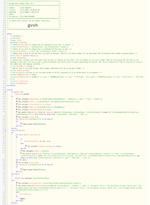Viewport: 150px width, 205px height.
Task: Click the set-variable icon on line 44
Action: (17, 101)
